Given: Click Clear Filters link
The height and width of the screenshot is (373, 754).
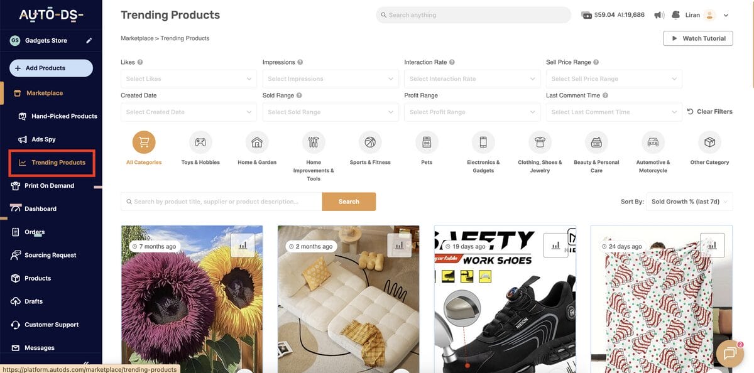Looking at the screenshot, I should click(x=709, y=112).
